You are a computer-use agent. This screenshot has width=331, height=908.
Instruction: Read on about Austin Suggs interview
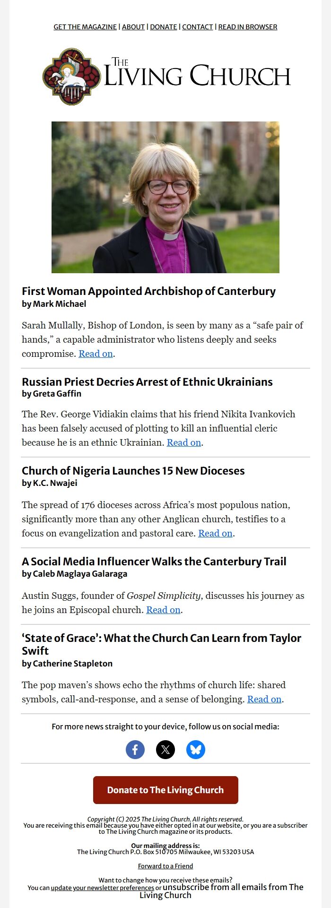pyautogui.click(x=163, y=610)
